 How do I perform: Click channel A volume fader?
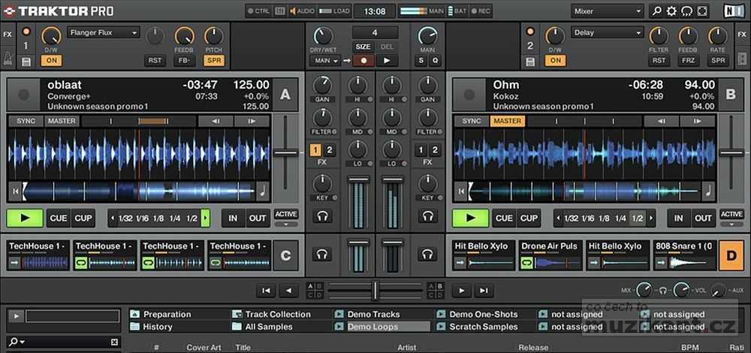358,179
